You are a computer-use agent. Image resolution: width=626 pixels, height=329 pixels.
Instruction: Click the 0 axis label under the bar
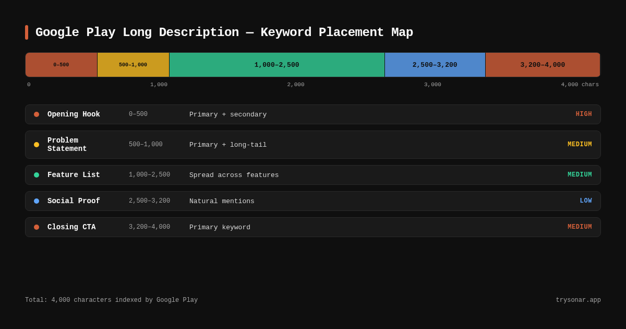(29, 85)
